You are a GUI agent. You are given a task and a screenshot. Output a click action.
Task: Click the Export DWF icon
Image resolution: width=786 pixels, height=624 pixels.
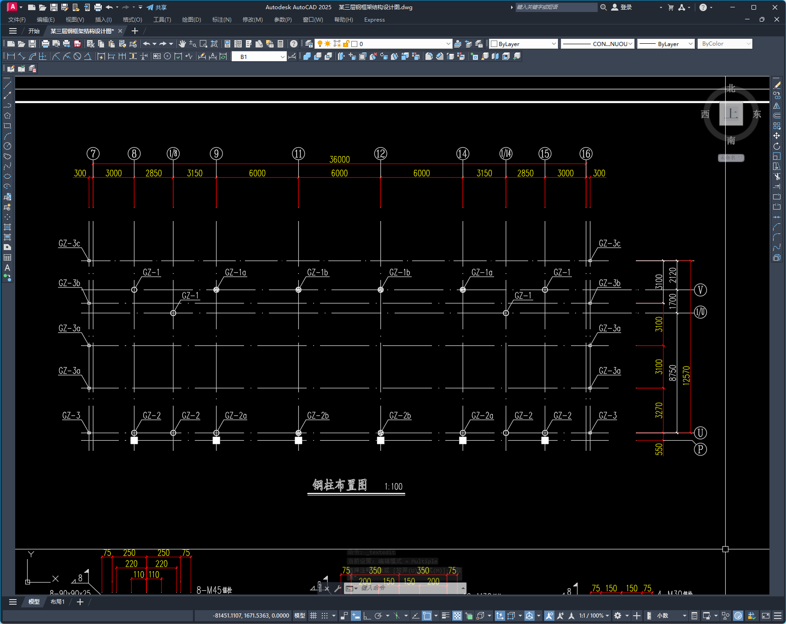[77, 44]
